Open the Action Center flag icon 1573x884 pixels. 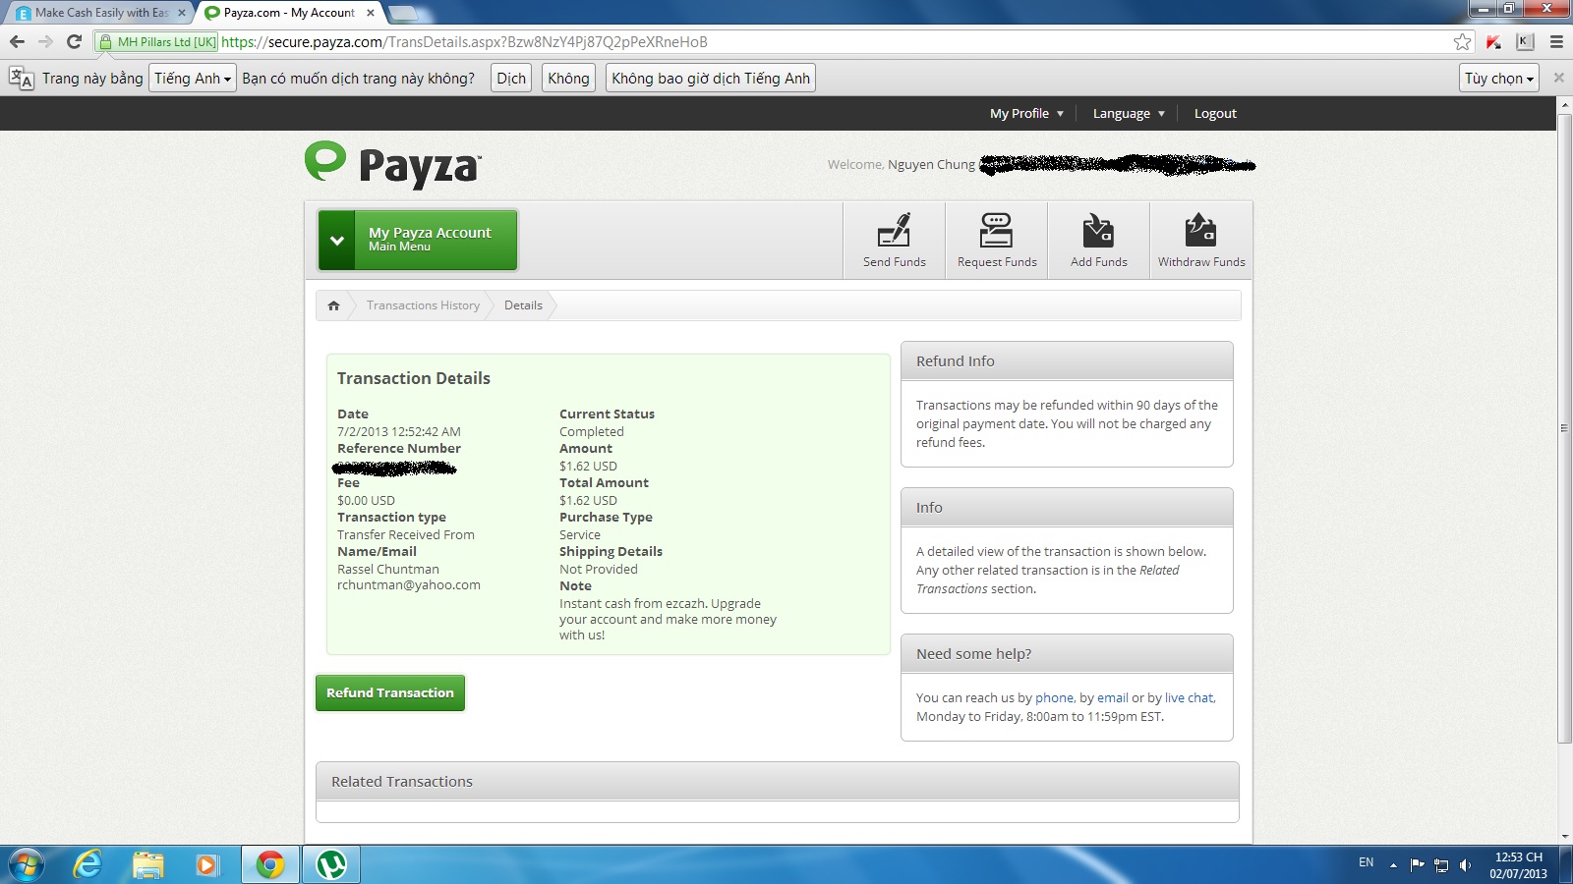[x=1417, y=864]
